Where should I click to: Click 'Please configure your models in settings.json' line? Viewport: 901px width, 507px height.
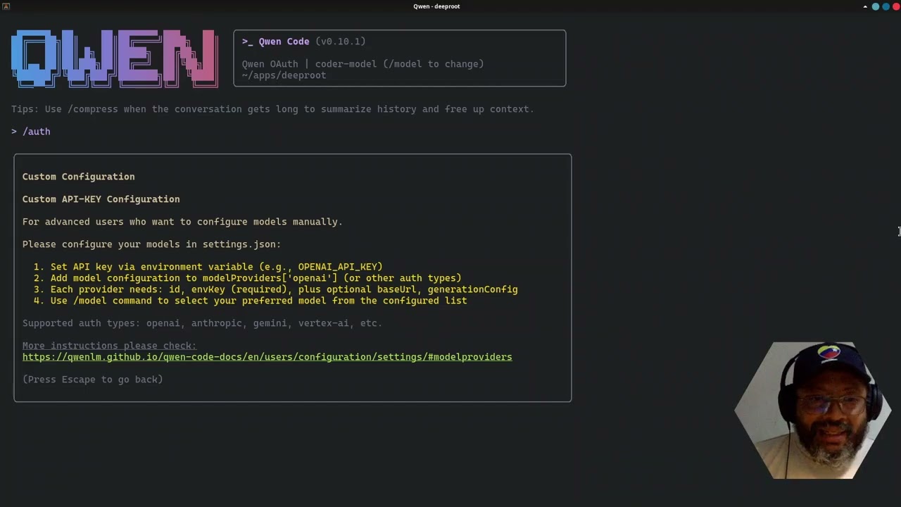point(151,244)
